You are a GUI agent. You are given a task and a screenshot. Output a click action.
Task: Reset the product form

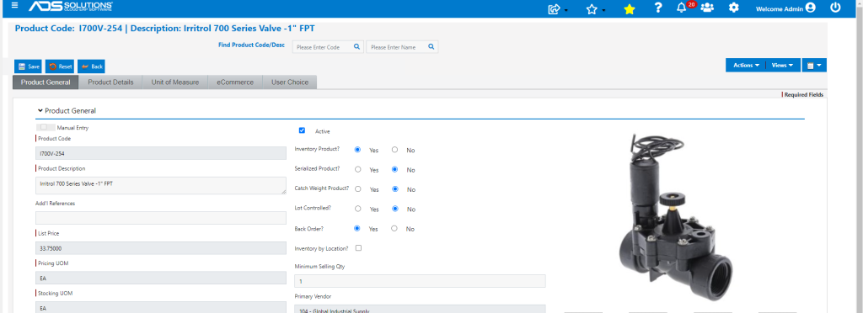(60, 66)
